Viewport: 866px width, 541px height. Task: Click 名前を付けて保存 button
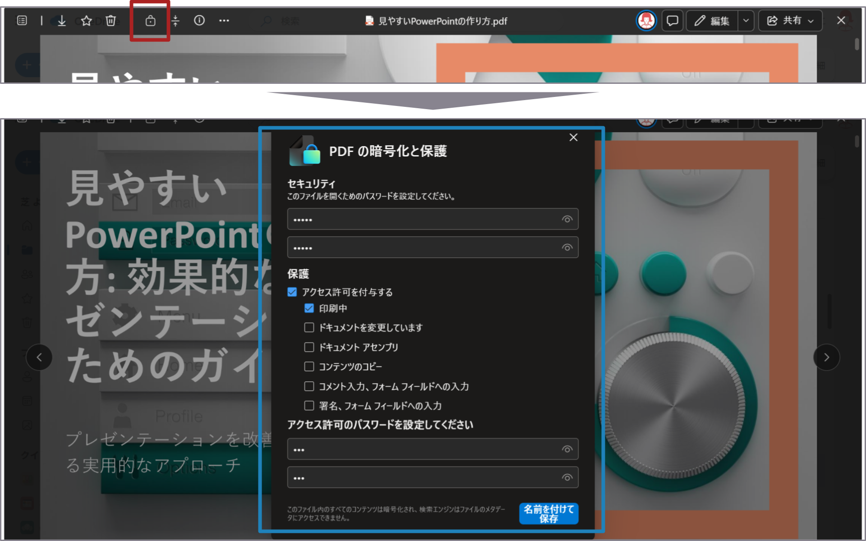[x=548, y=514]
